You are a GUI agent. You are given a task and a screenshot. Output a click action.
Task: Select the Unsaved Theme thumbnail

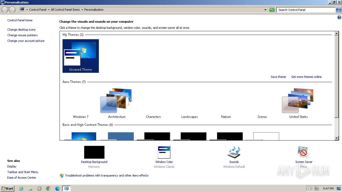(81, 56)
